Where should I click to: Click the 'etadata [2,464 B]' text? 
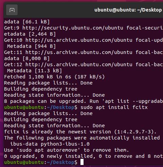30,34
